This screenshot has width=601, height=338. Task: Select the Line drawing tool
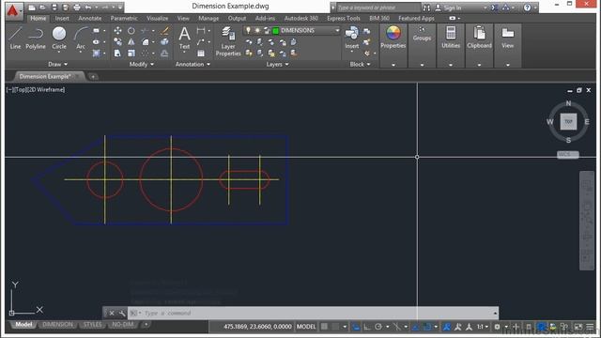tap(15, 38)
